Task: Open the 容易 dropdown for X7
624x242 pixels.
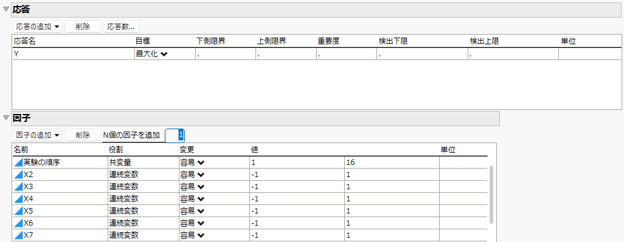Action: coord(192,235)
